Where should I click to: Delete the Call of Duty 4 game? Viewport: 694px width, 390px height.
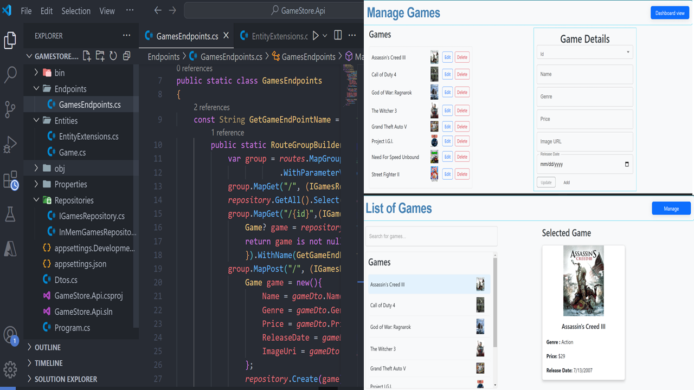(462, 74)
